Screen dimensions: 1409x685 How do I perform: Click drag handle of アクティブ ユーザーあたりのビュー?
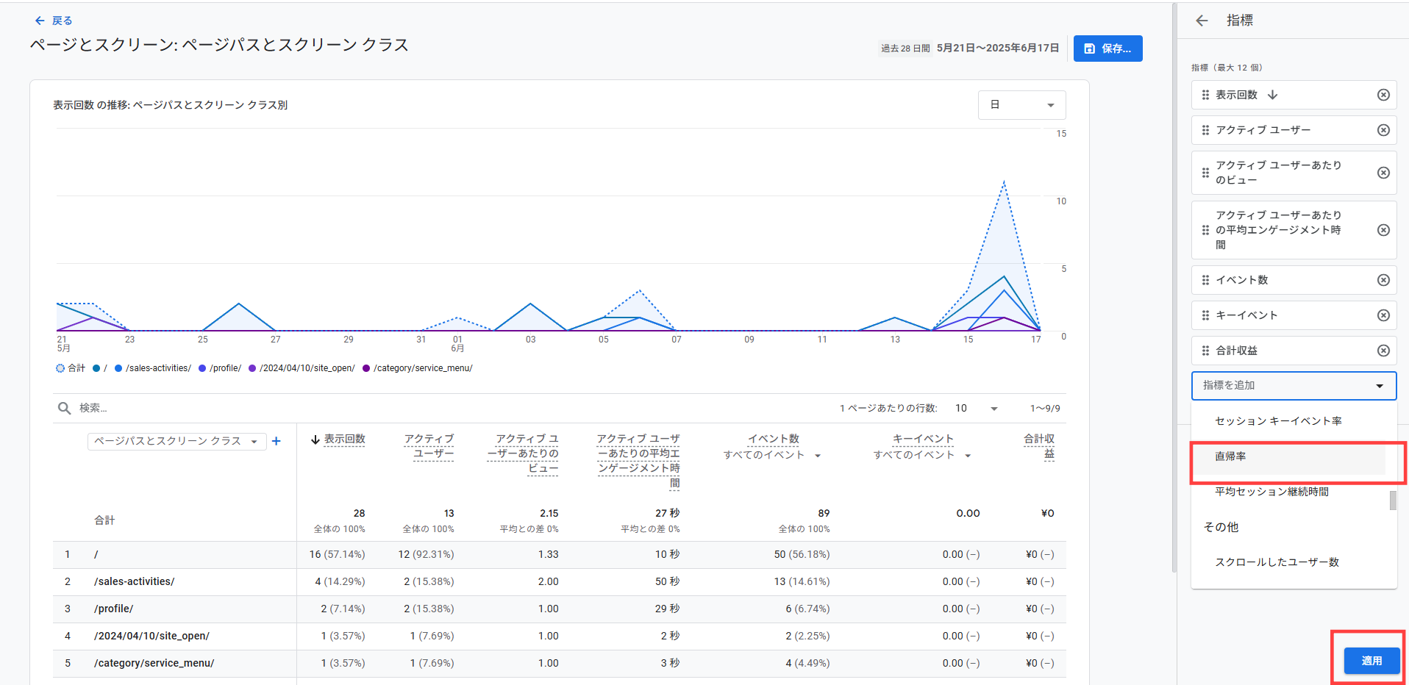click(1205, 173)
